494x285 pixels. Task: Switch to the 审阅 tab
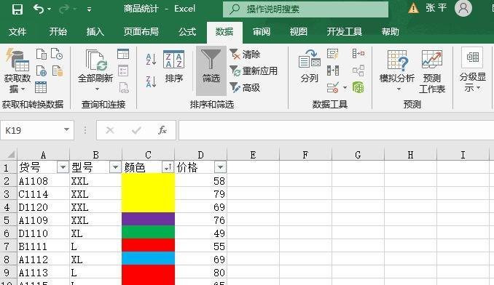[262, 32]
